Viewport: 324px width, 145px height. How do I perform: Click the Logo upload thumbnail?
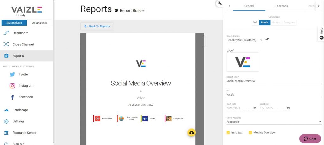243,62
